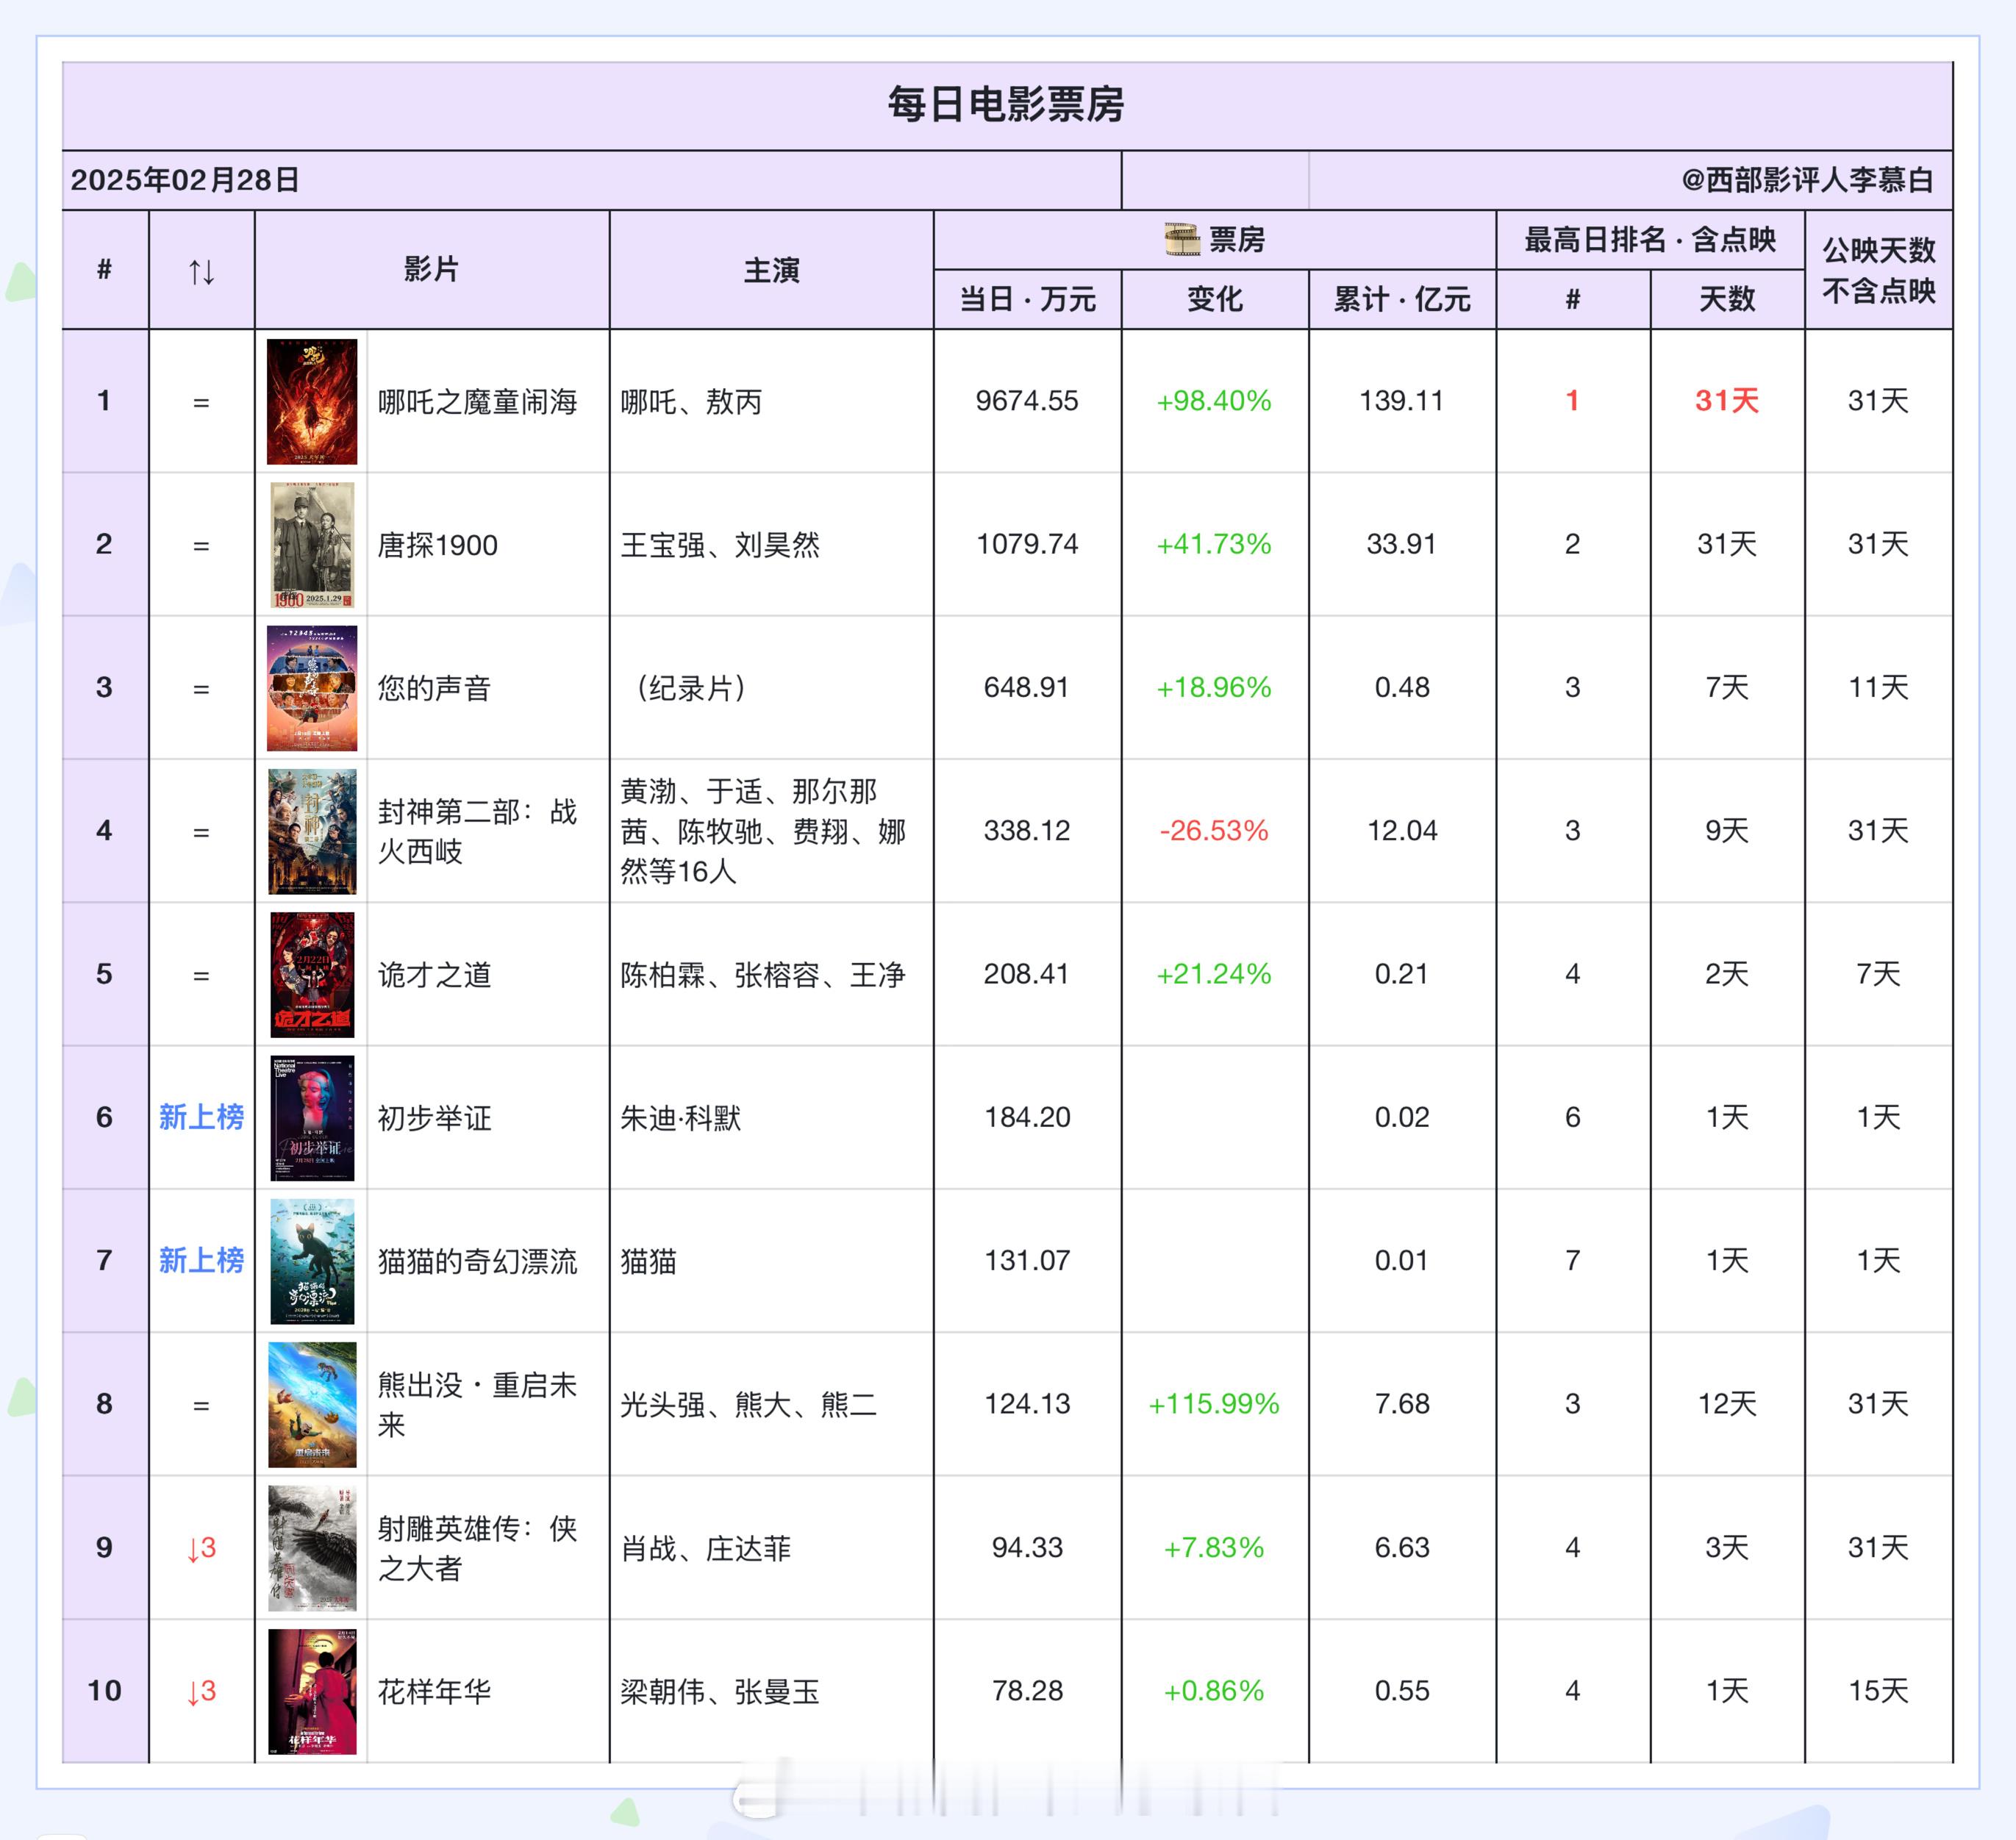Click the 天数 sub-header

point(1727,299)
